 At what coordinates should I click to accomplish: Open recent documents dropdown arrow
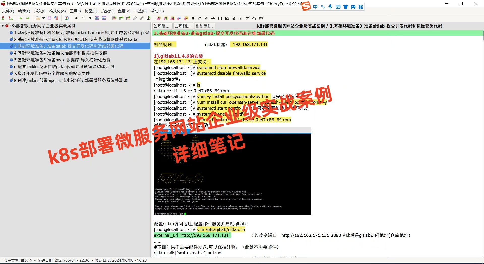[44, 18]
